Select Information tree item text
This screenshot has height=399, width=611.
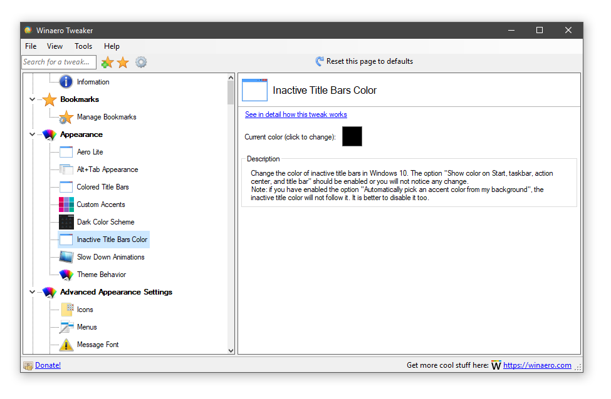click(x=93, y=82)
